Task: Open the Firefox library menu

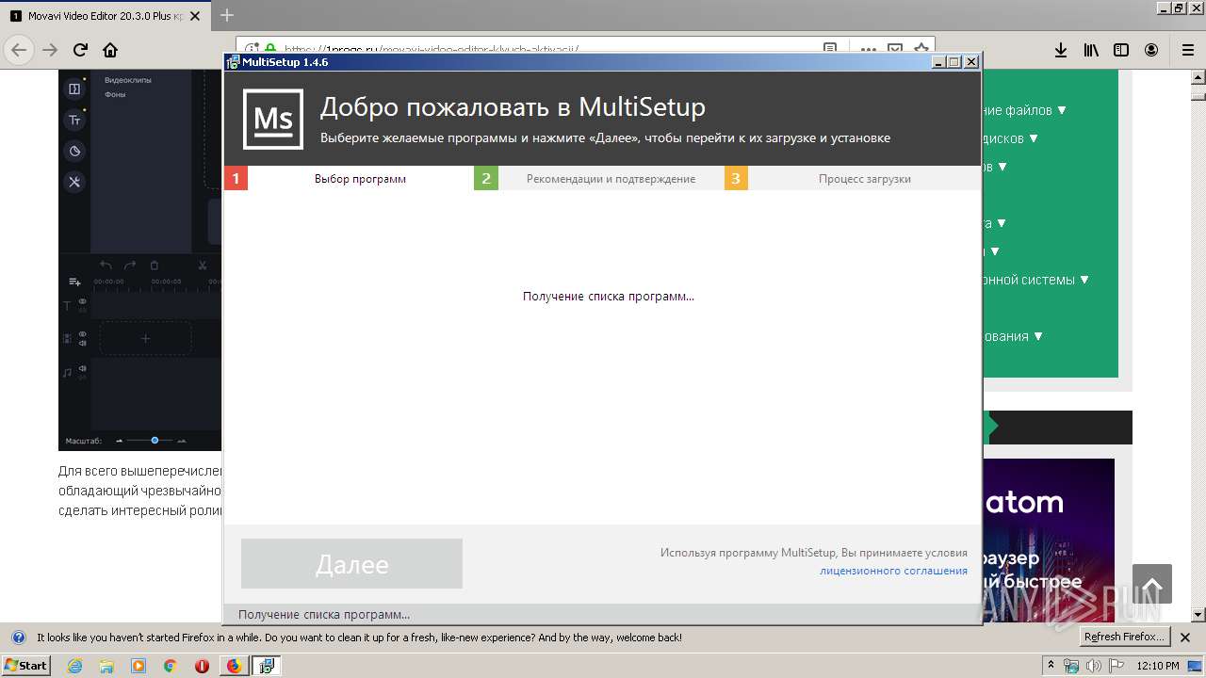Action: coord(1091,50)
